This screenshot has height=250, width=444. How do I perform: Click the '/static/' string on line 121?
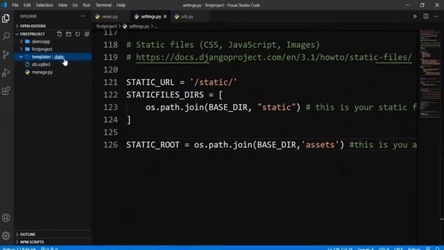coord(214,82)
